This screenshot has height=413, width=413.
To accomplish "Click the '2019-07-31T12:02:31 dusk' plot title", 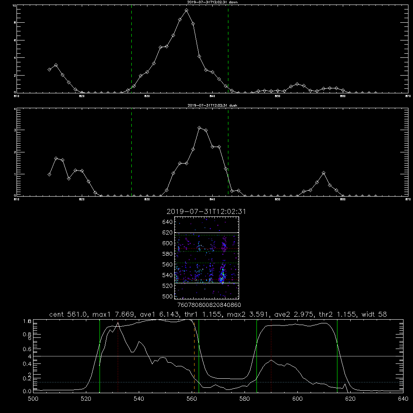I will [x=212, y=105].
